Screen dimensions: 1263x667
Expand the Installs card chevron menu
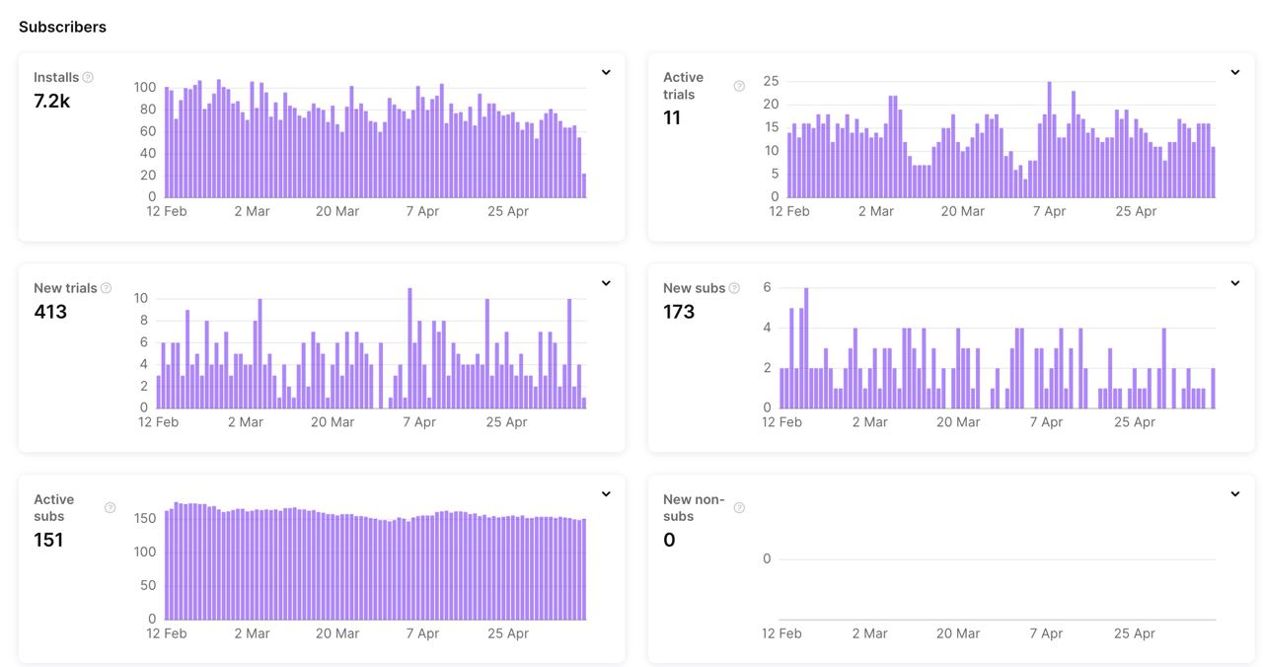606,72
